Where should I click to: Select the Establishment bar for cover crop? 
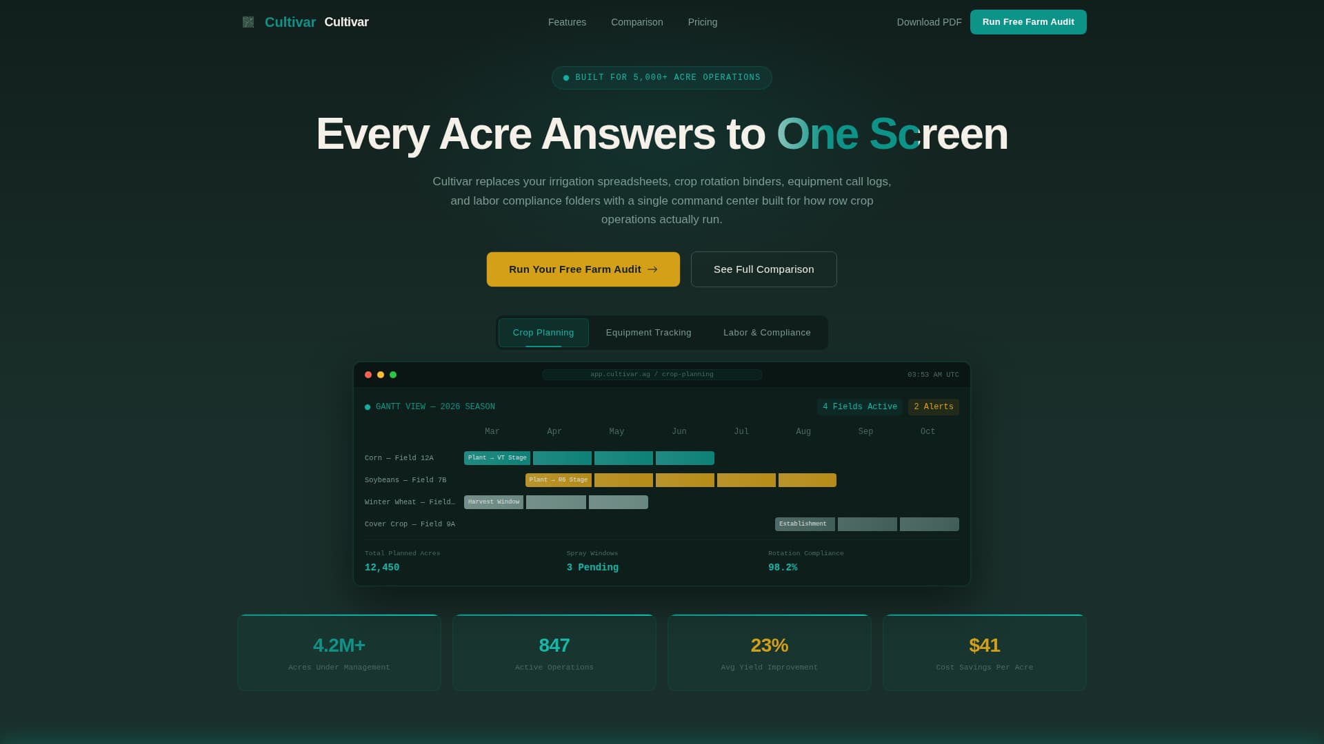pyautogui.click(x=805, y=524)
